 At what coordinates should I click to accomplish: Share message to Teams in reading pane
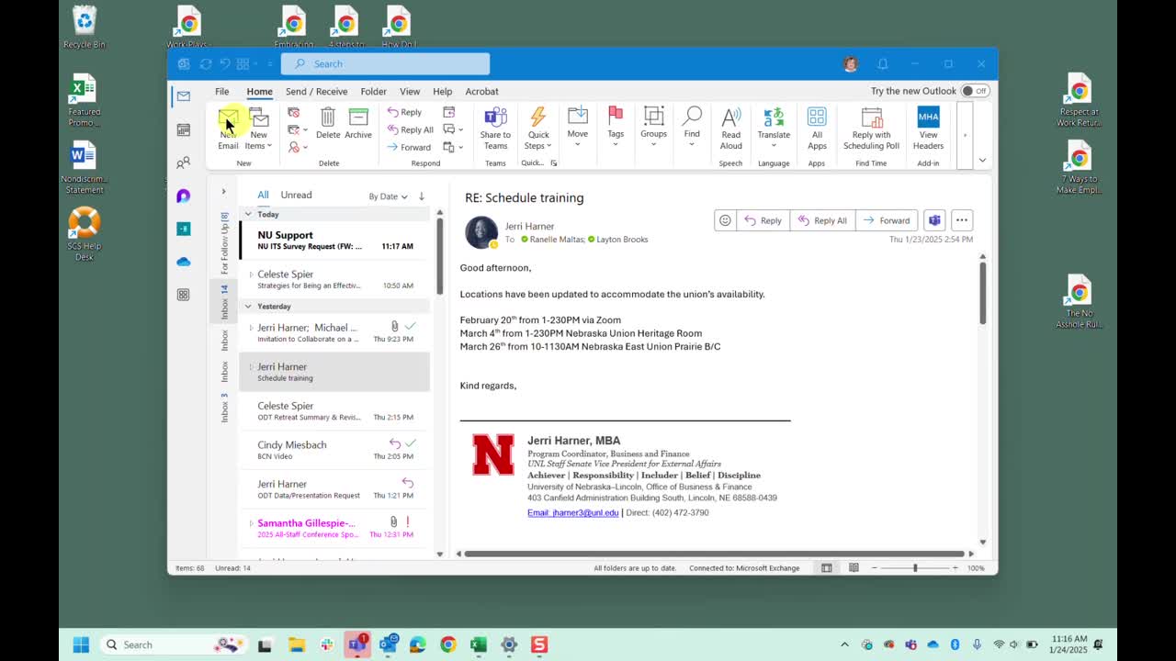pyautogui.click(x=934, y=220)
